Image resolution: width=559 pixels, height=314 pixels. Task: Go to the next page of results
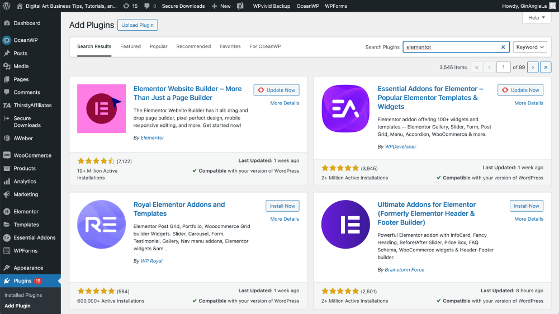point(533,68)
